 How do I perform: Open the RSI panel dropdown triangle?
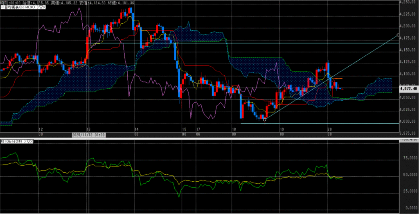28,141
